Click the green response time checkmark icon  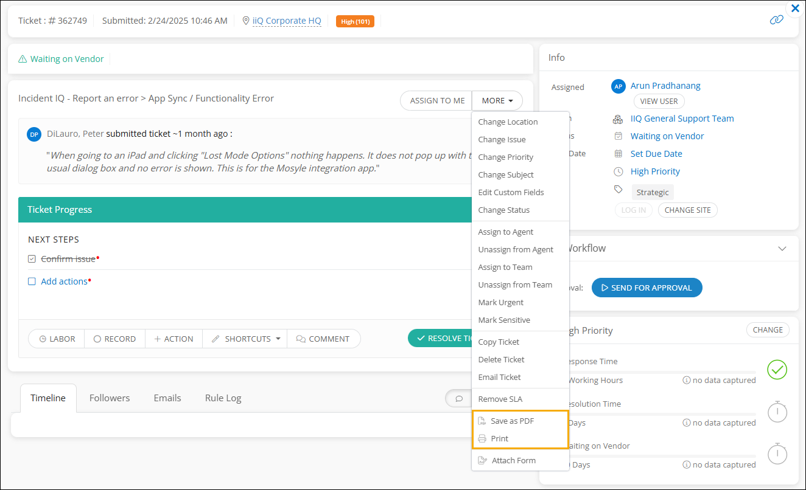click(x=777, y=370)
